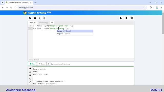Open the Chrome profile avatar
This screenshot has height=92, width=164.
point(157,7)
